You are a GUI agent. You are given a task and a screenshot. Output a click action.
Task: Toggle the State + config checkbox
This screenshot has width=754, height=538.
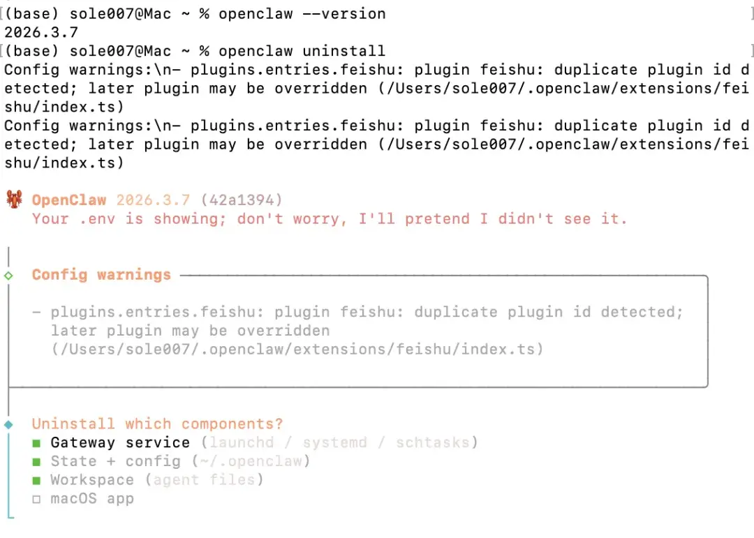36,462
